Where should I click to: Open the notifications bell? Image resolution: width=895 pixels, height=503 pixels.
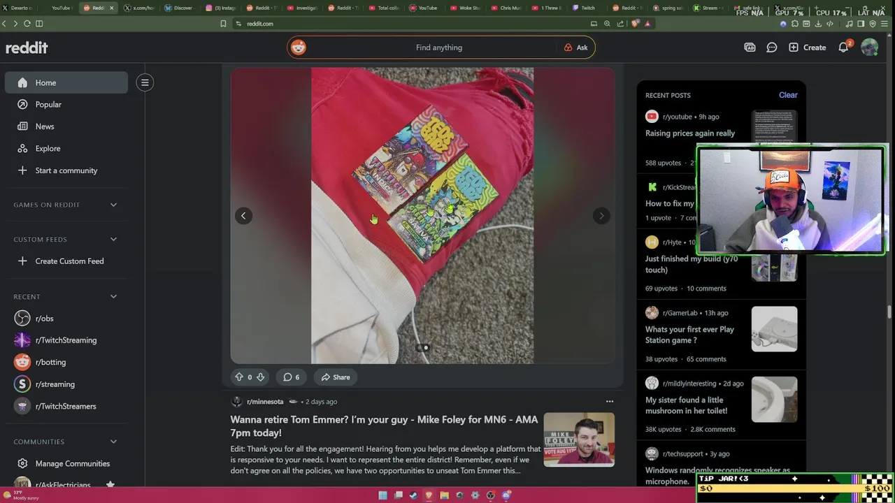[x=843, y=48]
